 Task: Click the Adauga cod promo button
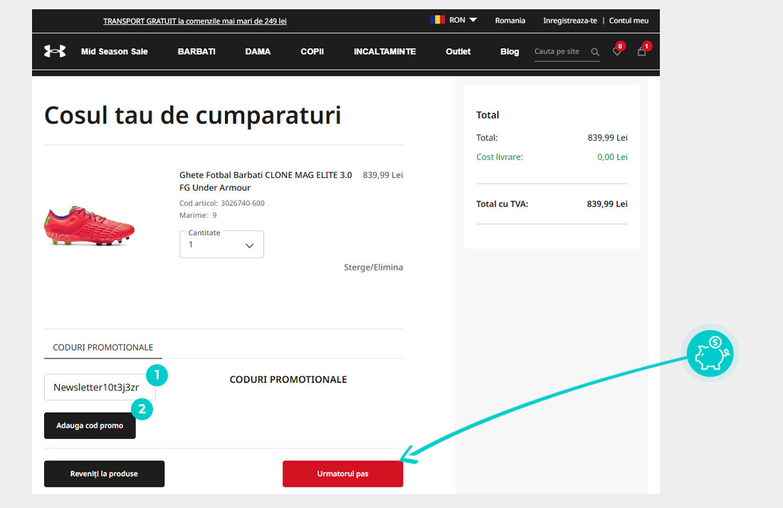(x=90, y=425)
